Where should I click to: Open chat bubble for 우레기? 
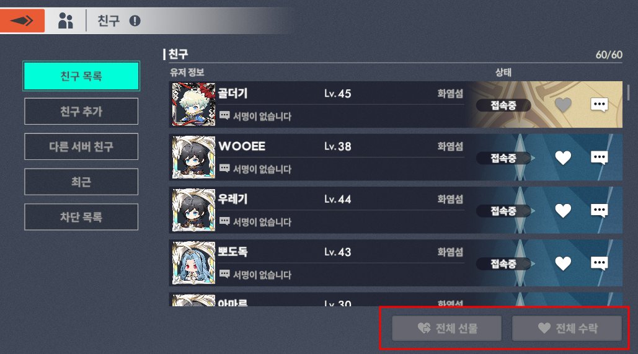pos(600,210)
